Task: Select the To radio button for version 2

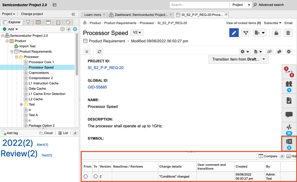Action: coord(96,176)
